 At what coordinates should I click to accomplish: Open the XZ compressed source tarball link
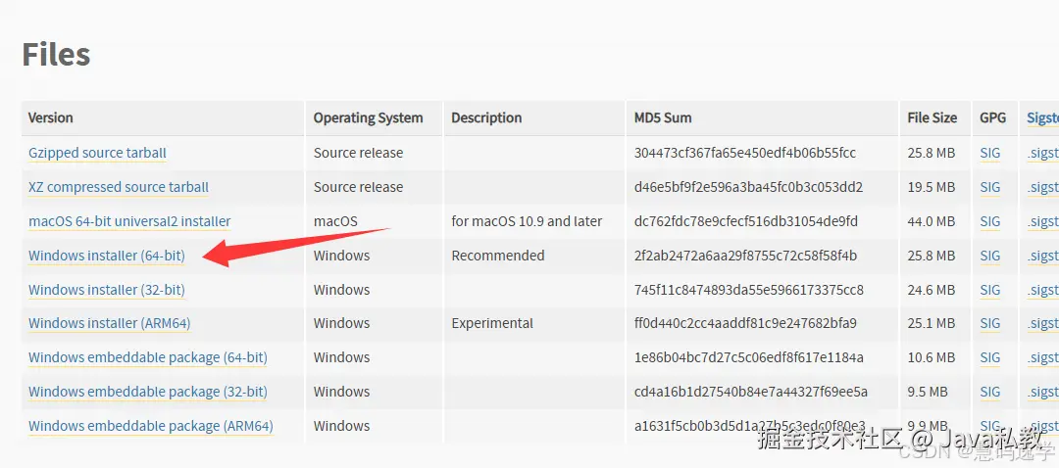pos(119,187)
